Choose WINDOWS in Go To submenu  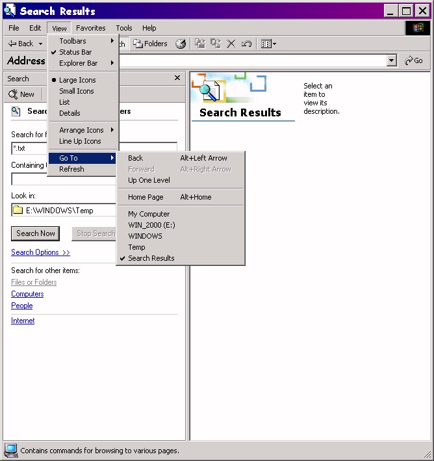click(181, 236)
